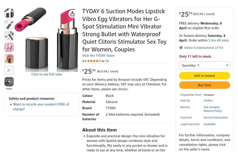The height and width of the screenshot is (152, 238).
Task: Show the 2+ additional images
Action: (x=9, y=70)
